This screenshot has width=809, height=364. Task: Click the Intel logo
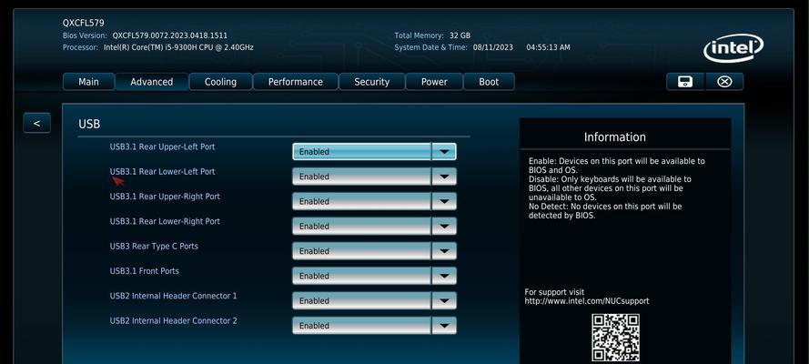(x=733, y=48)
